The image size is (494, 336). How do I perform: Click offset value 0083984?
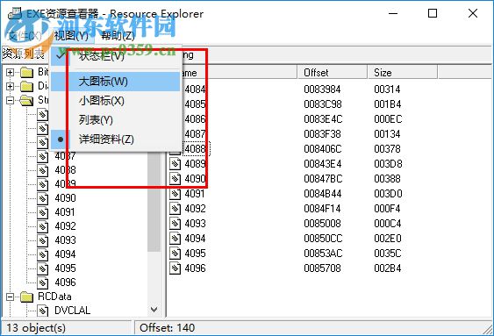pyautogui.click(x=322, y=89)
